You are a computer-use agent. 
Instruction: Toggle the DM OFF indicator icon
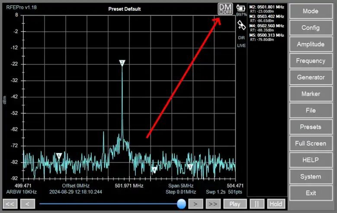(x=225, y=9)
